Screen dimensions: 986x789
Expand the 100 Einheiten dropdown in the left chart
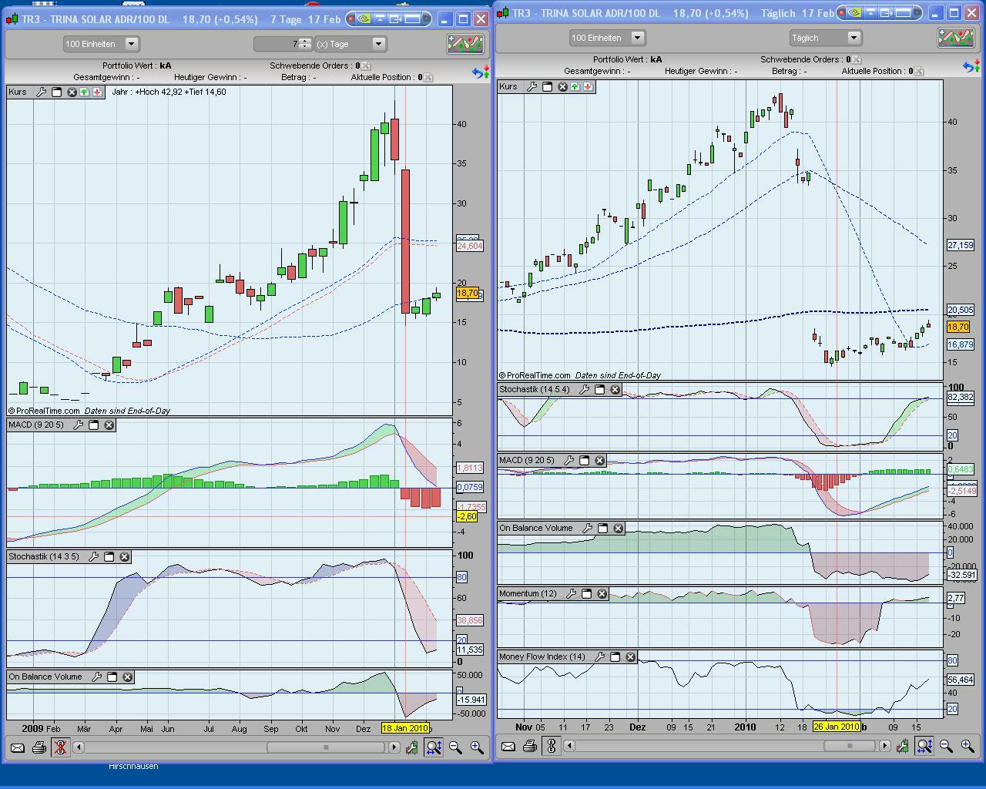tap(131, 44)
